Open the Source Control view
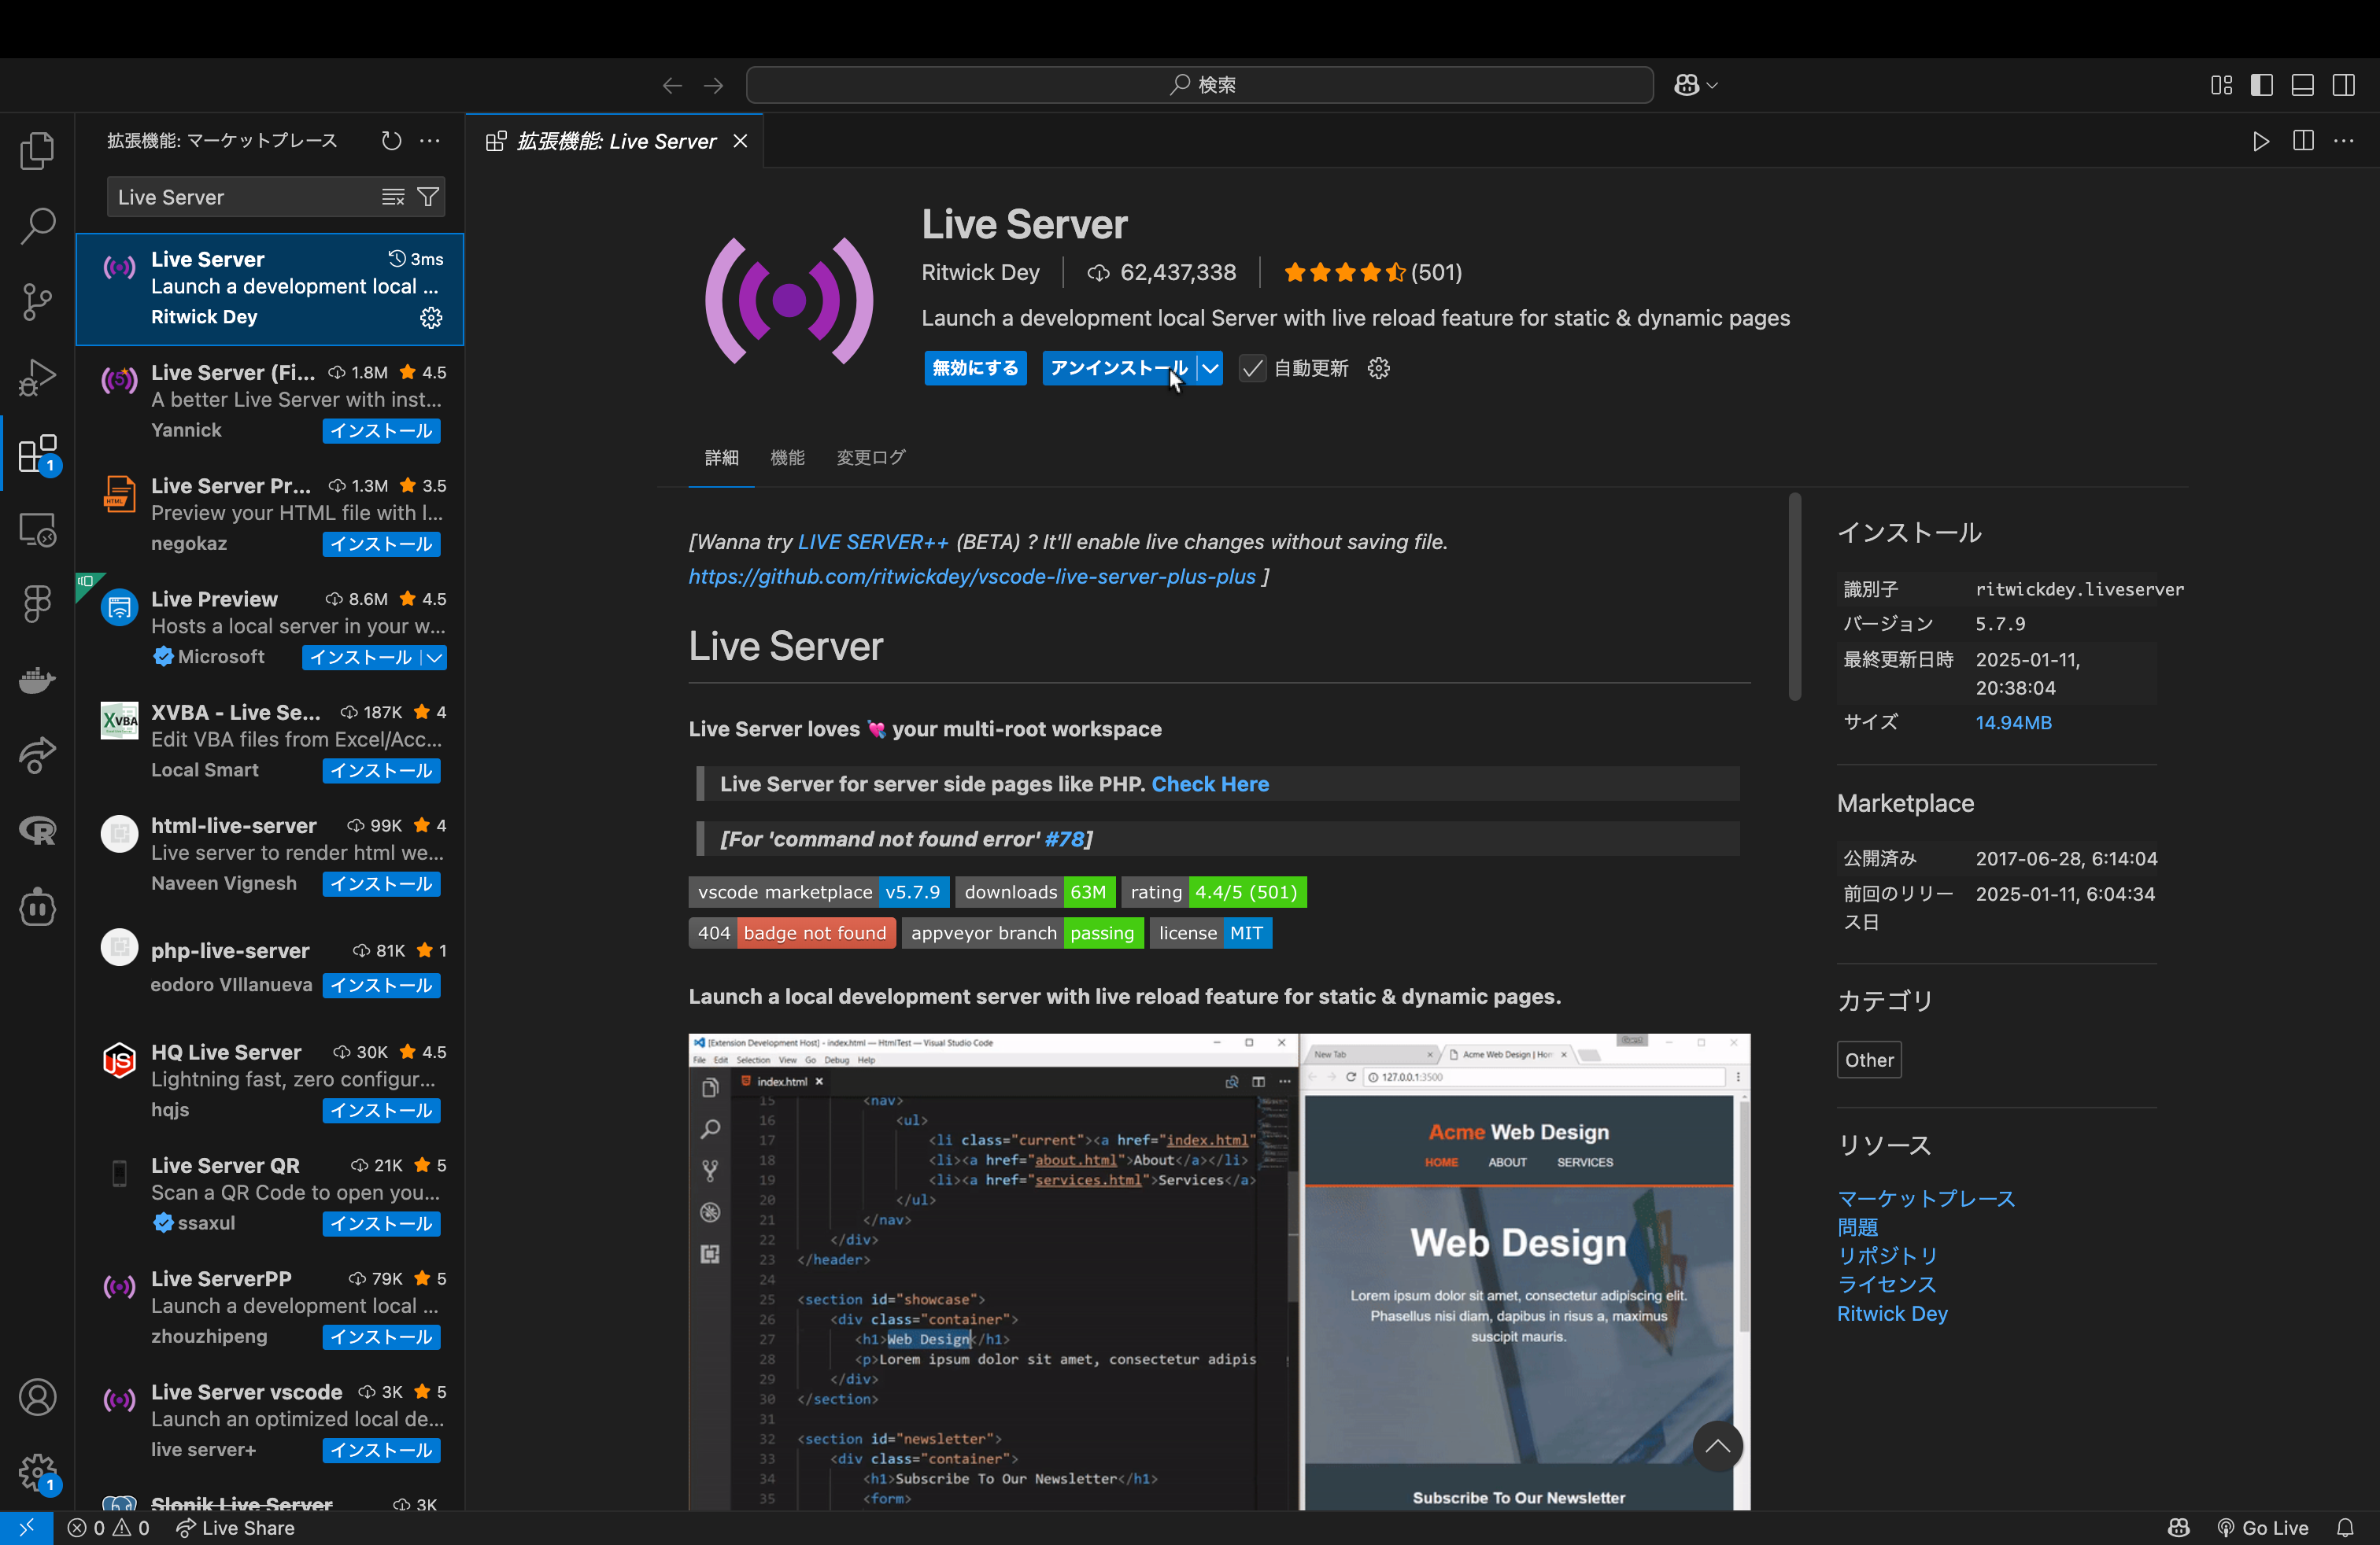The width and height of the screenshot is (2380, 1545). [37, 302]
